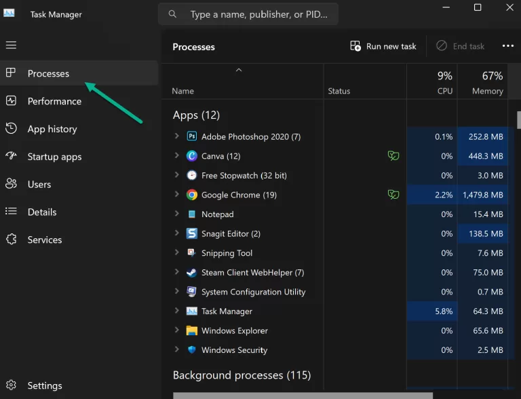
Task: Click the Details list icon
Action: (11, 211)
